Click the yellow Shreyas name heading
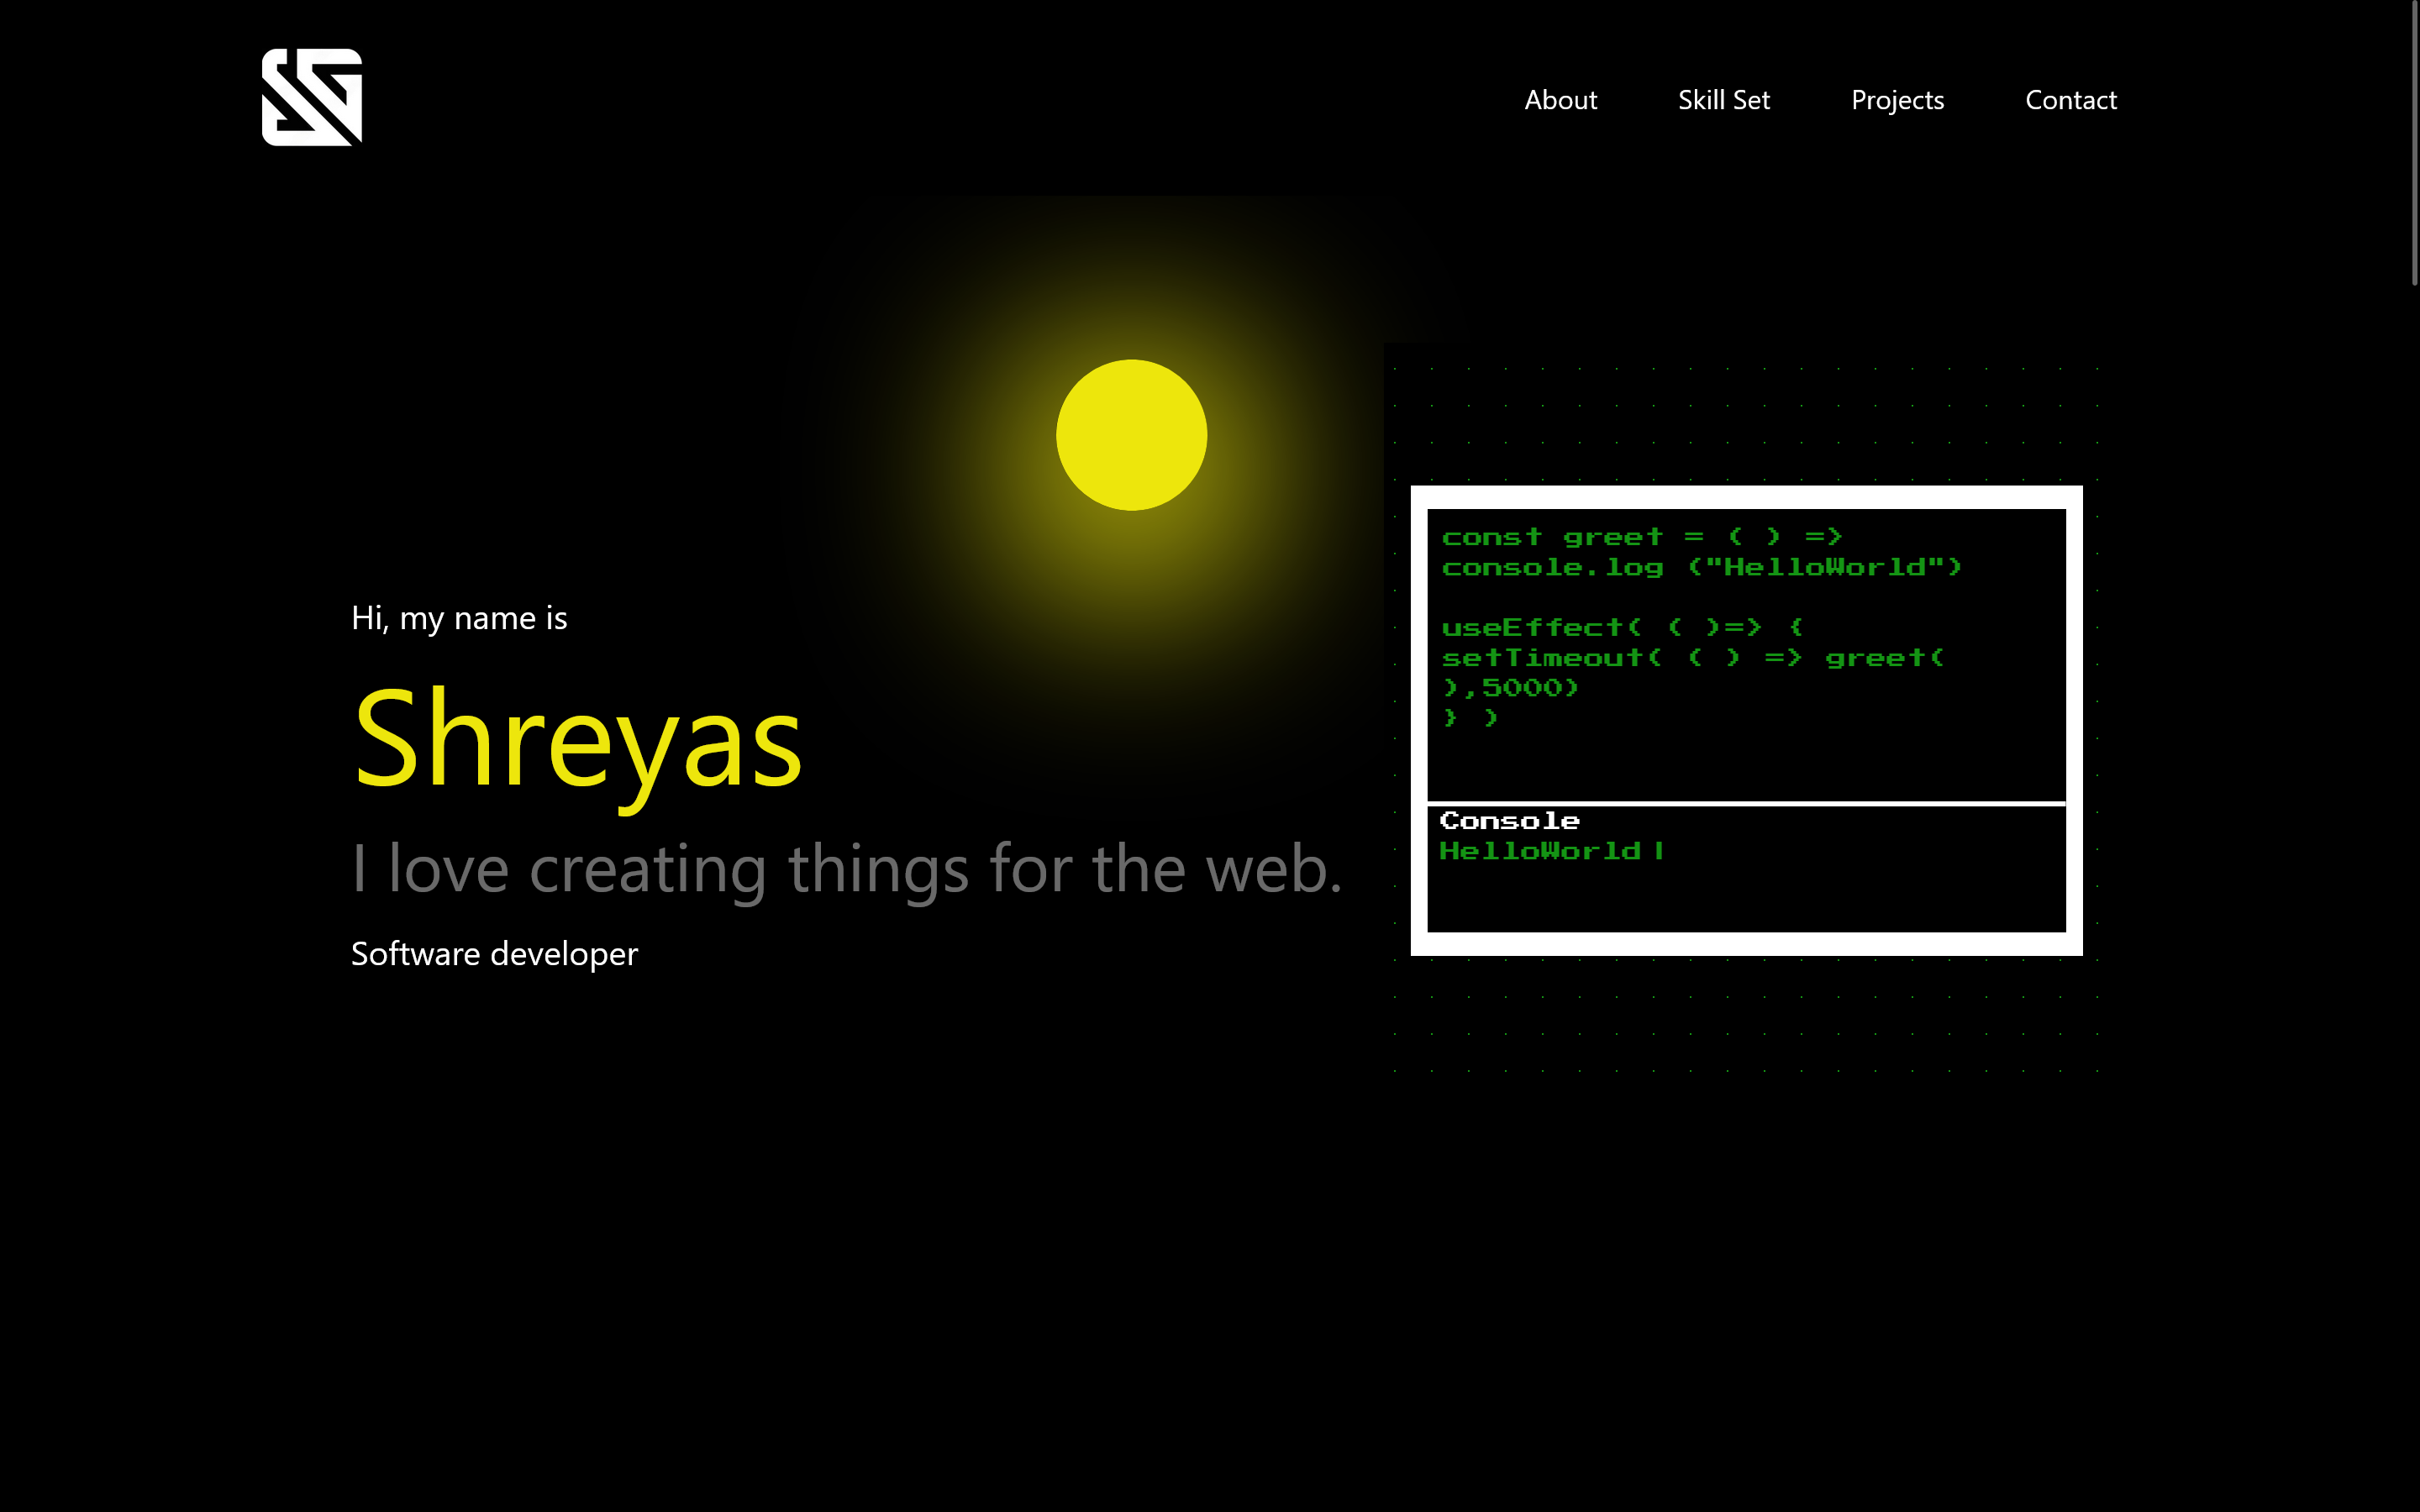Screen dimensions: 2420x1512 pyautogui.click(x=577, y=740)
